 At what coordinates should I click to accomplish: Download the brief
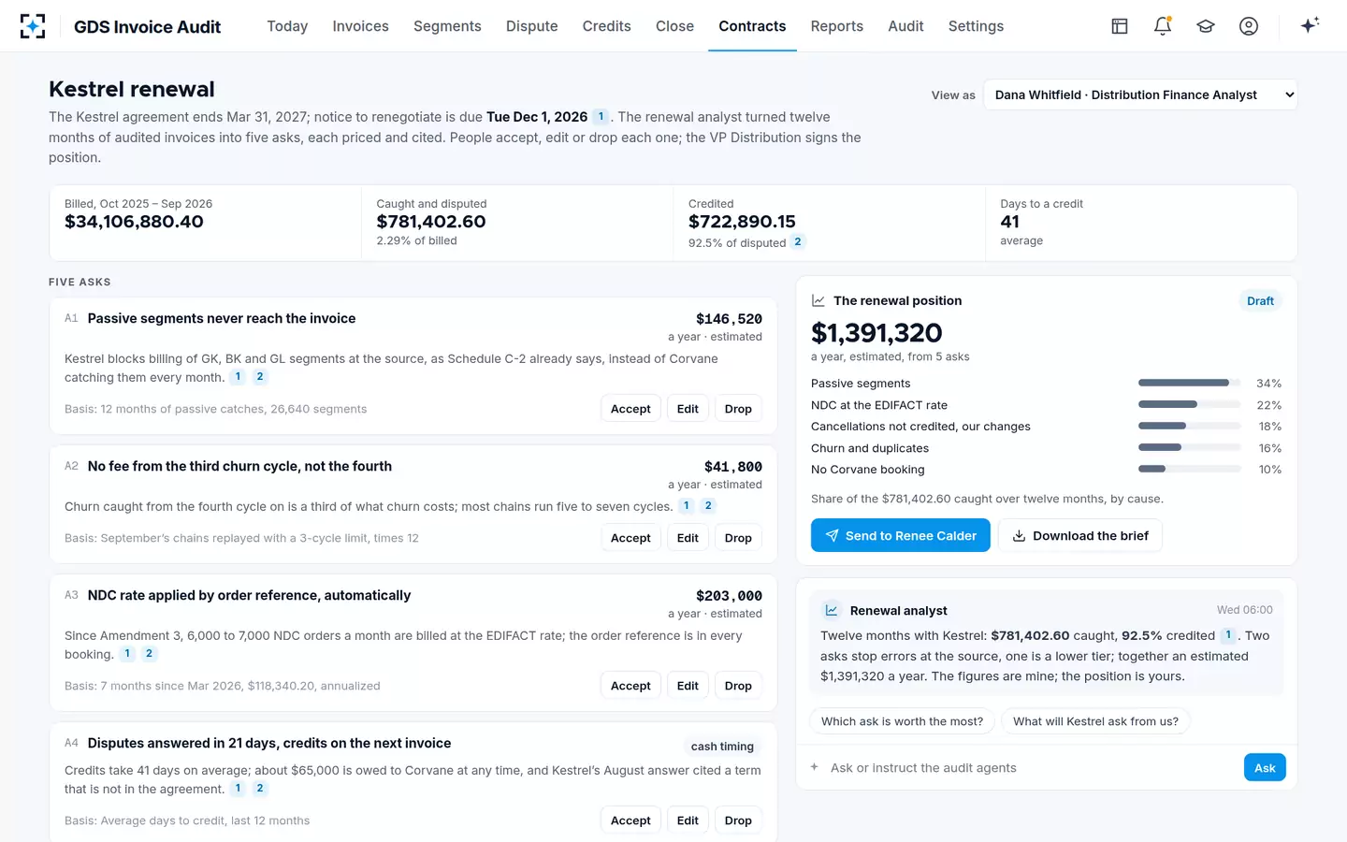point(1079,535)
